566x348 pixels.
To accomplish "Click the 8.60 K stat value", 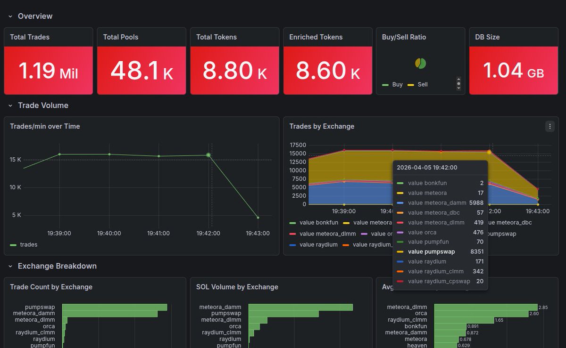I will click(x=328, y=71).
